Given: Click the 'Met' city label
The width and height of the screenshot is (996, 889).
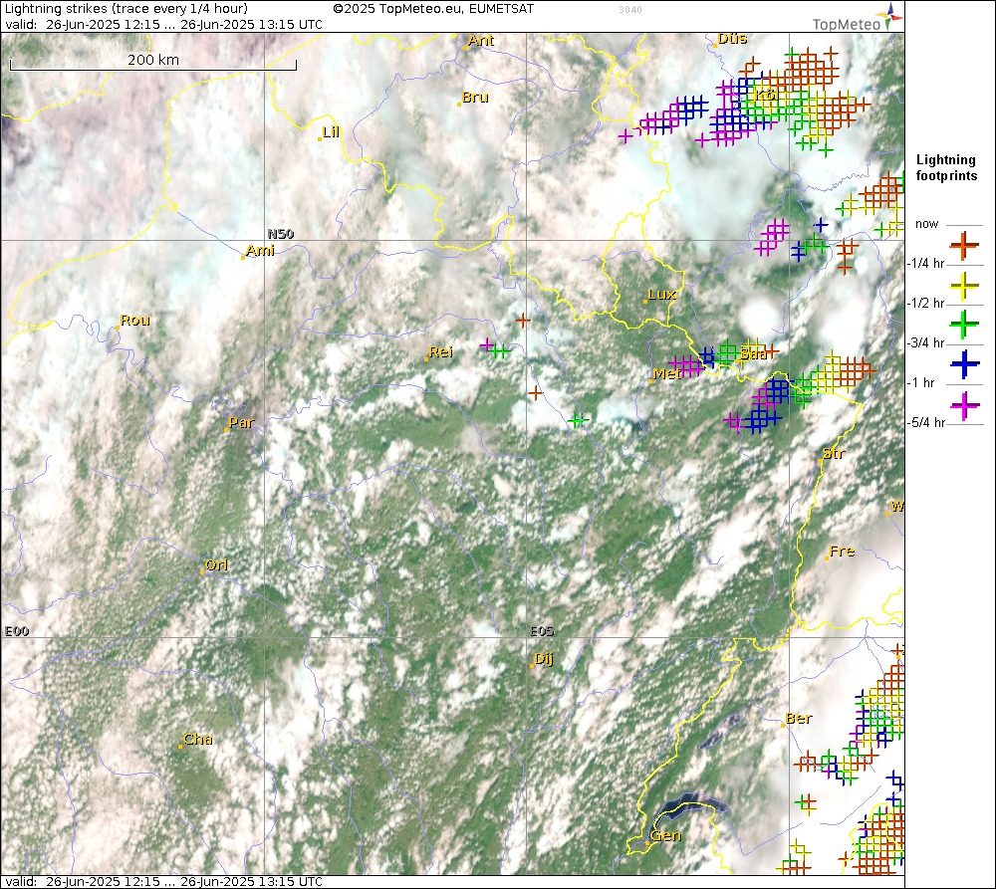Looking at the screenshot, I should (667, 374).
